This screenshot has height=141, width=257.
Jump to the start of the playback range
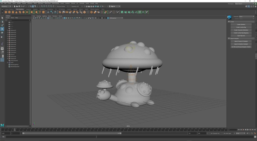[x=238, y=130]
